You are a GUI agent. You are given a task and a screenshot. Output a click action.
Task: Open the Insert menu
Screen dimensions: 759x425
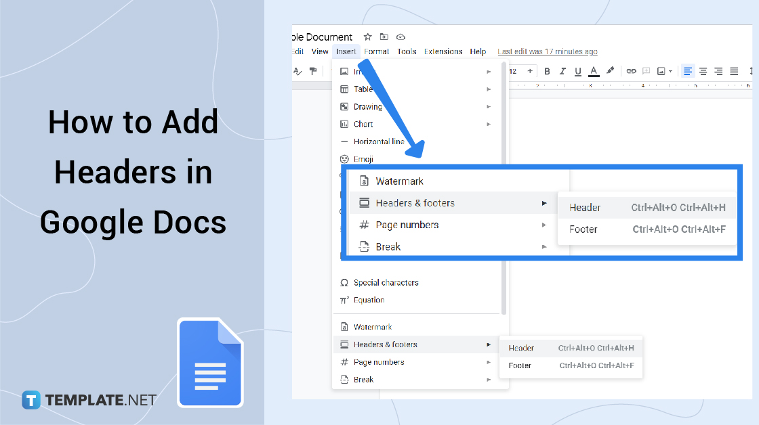[346, 51]
